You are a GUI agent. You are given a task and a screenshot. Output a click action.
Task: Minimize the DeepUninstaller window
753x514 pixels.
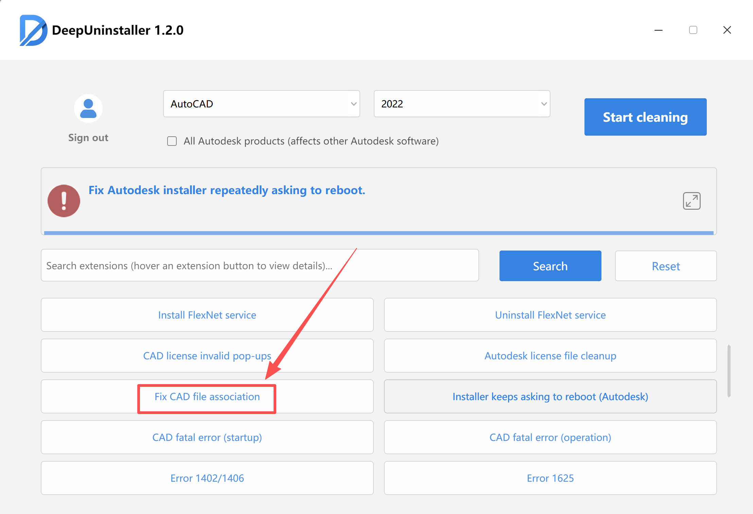coord(659,30)
